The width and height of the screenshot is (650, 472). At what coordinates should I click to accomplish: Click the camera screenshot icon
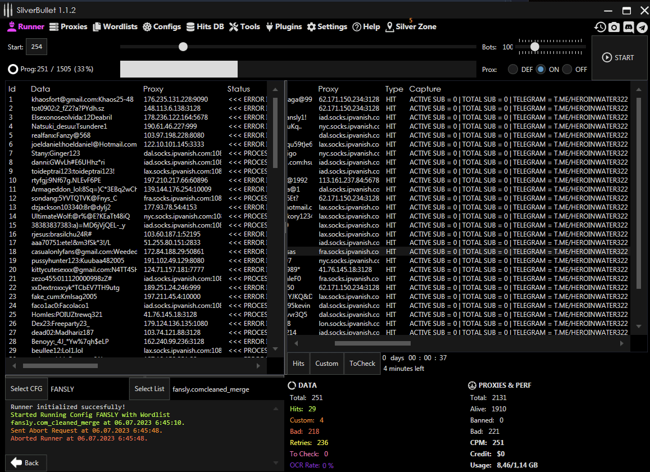pyautogui.click(x=614, y=27)
